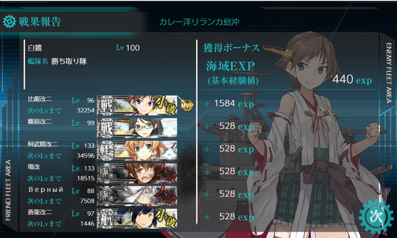Select 霧島改二 ship banner with glasses
Screen dimensions: 397x238
tap(137, 128)
